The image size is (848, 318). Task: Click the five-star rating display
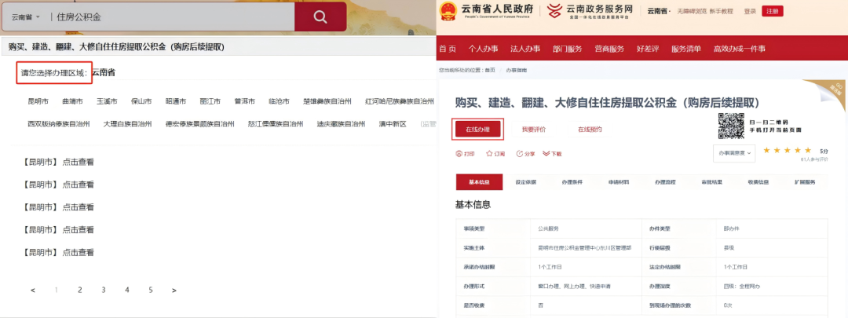tap(788, 150)
